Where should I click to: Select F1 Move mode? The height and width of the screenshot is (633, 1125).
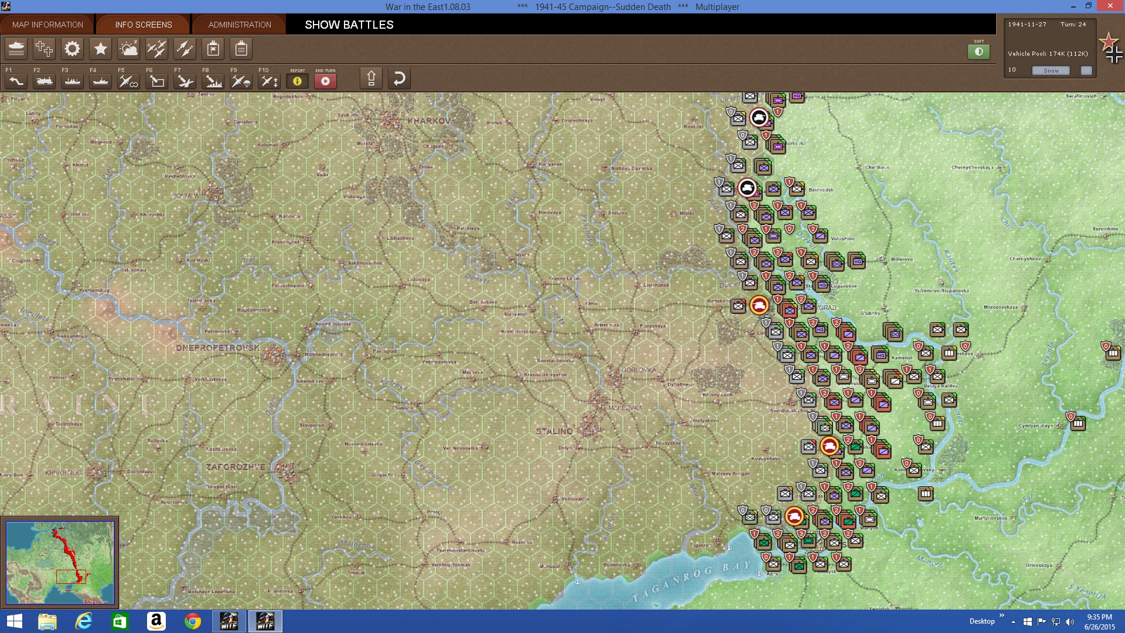(16, 81)
